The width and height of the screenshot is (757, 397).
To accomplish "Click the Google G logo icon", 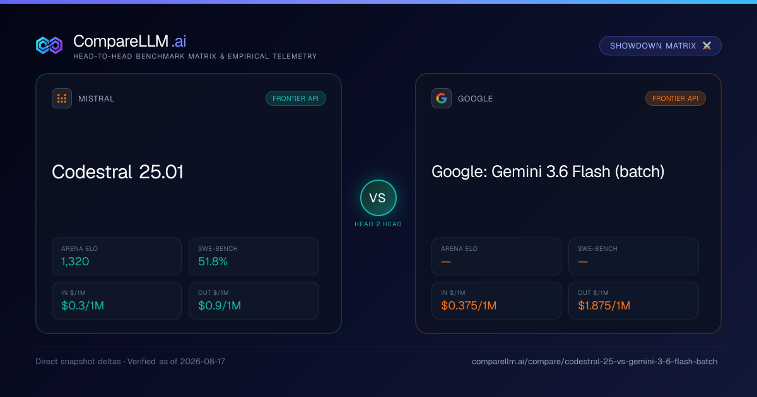I will tap(442, 98).
